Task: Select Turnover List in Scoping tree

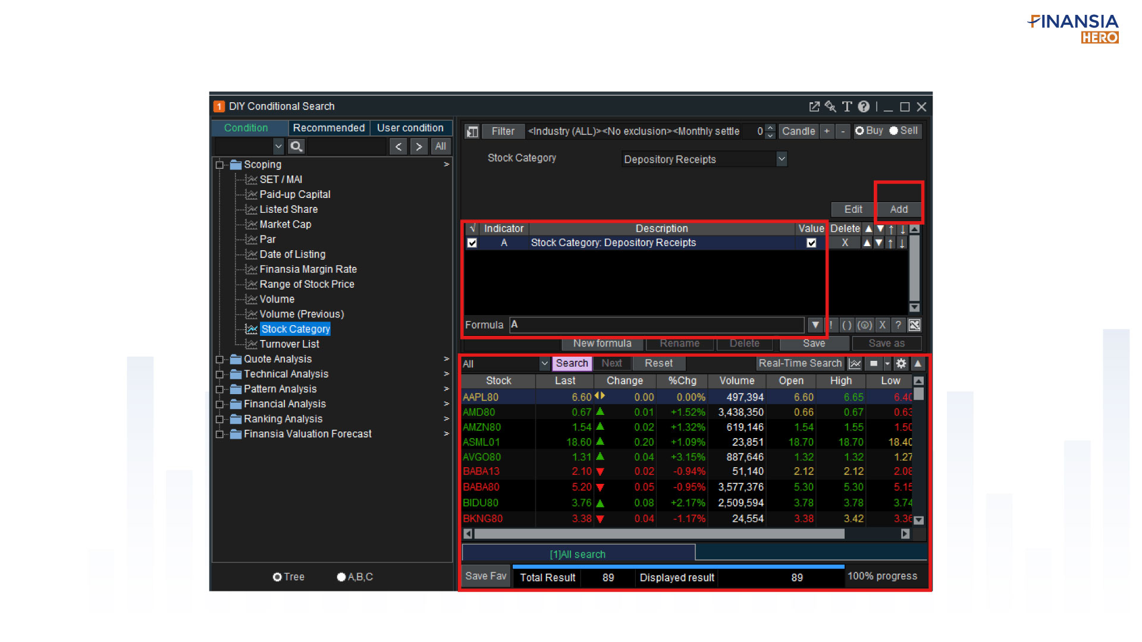Action: tap(289, 344)
